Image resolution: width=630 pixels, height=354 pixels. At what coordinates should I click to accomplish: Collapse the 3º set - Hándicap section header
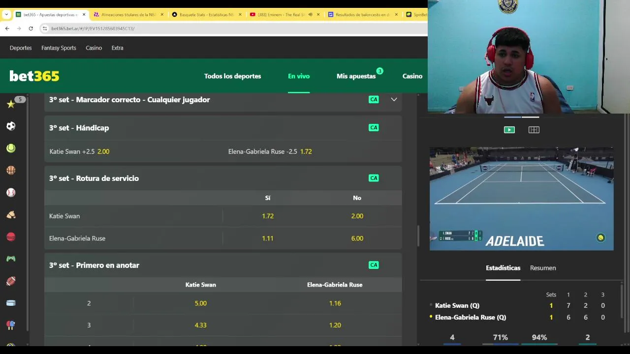pyautogui.click(x=223, y=128)
